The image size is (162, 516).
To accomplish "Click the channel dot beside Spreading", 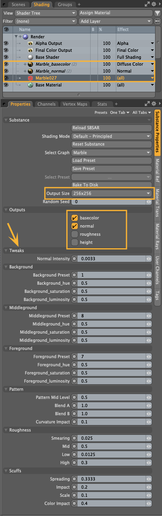I will 74,479.
